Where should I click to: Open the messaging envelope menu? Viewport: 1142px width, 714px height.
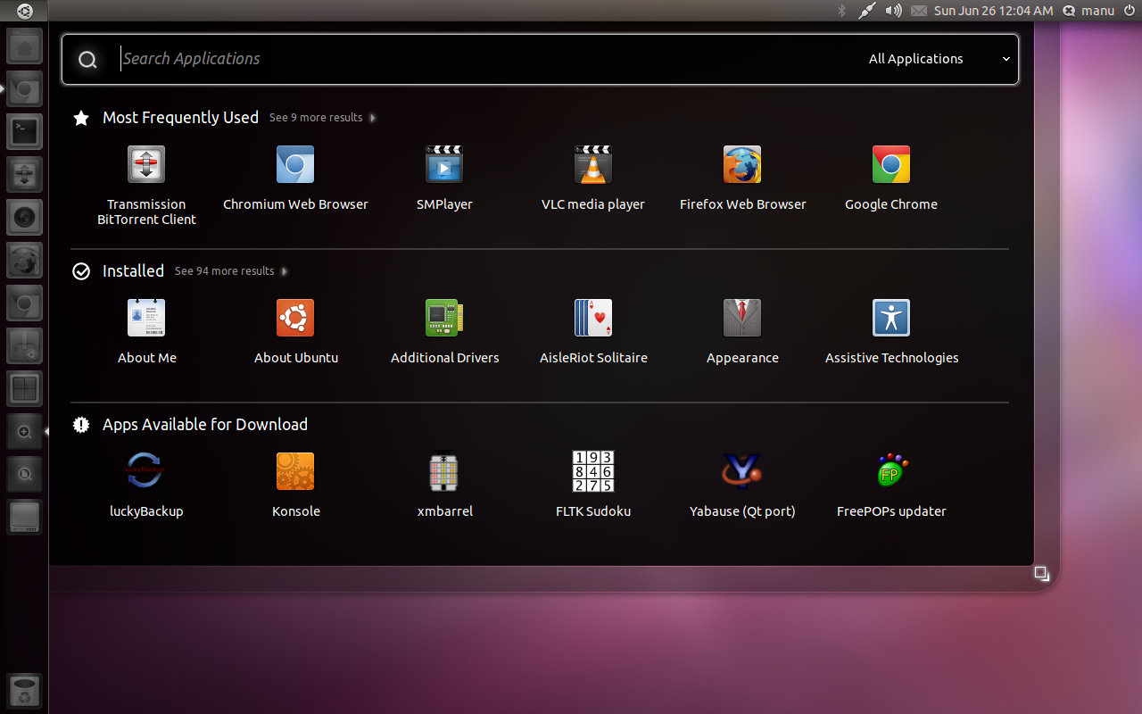click(x=919, y=11)
